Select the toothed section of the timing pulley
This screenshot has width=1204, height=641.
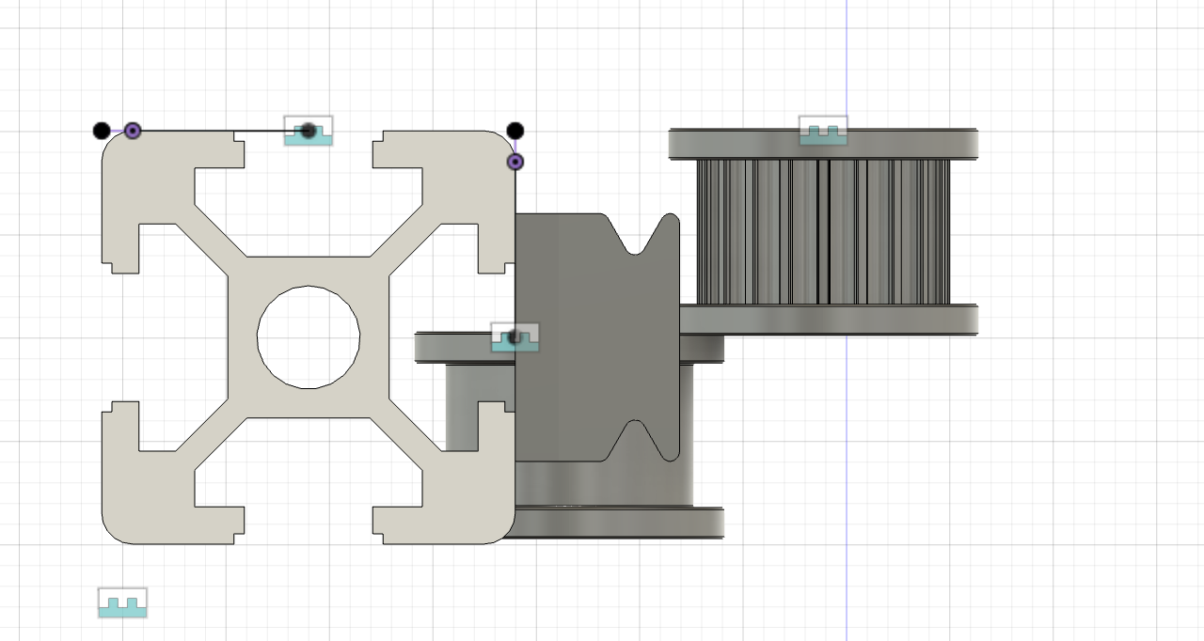click(823, 231)
